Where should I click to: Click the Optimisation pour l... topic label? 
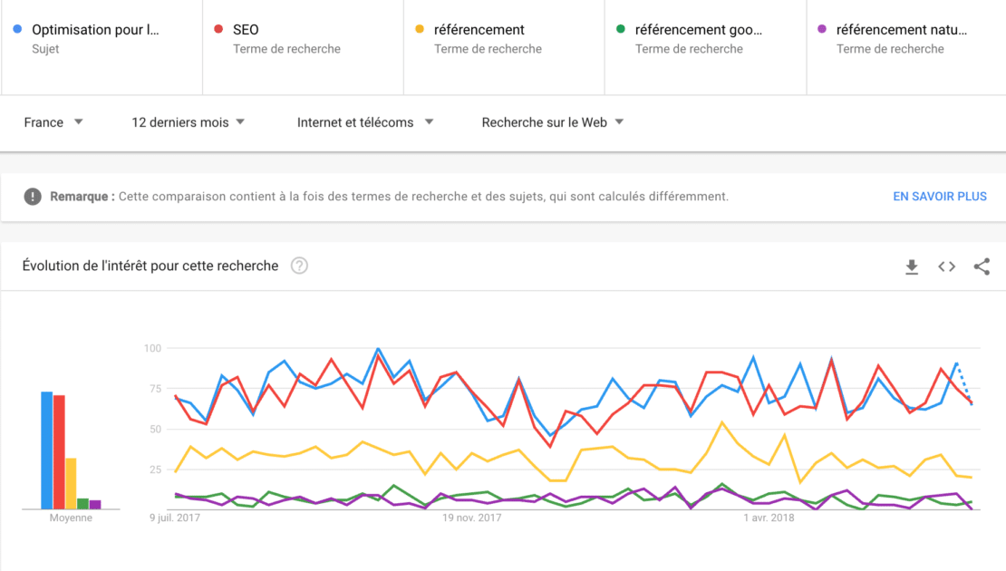pyautogui.click(x=95, y=29)
